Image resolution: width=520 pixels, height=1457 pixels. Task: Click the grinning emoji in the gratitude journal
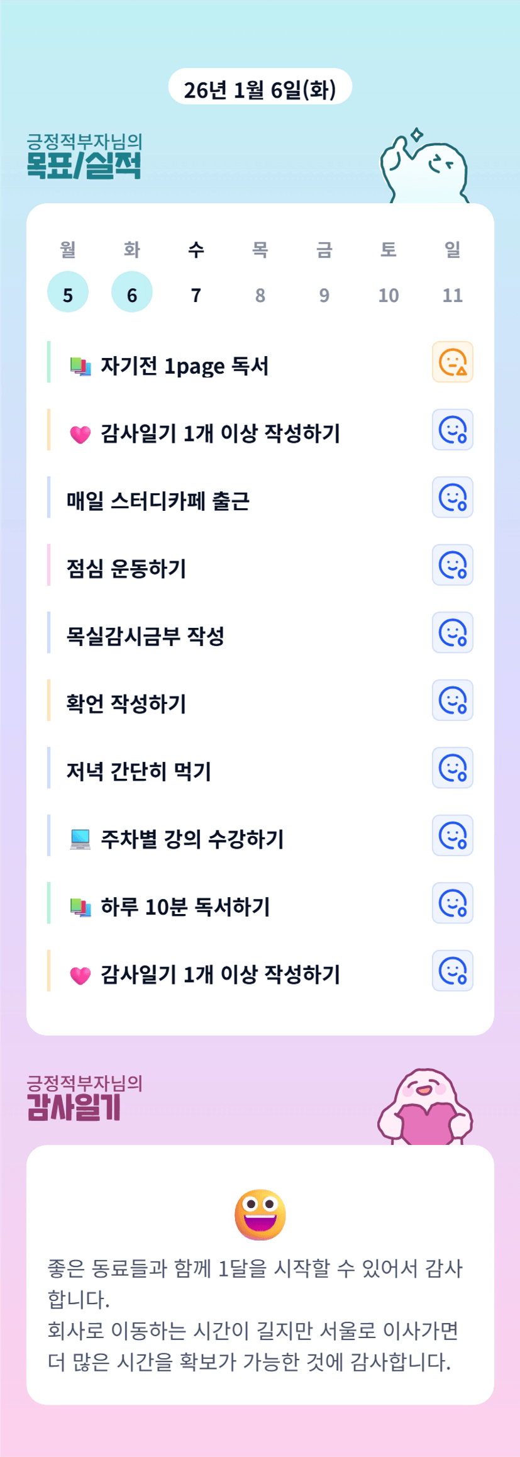[260, 1214]
